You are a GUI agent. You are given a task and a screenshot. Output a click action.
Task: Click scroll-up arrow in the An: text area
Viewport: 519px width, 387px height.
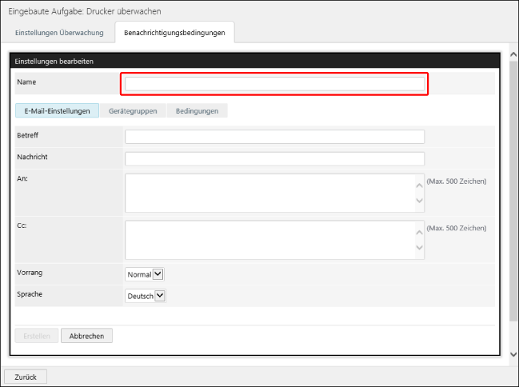coord(419,184)
